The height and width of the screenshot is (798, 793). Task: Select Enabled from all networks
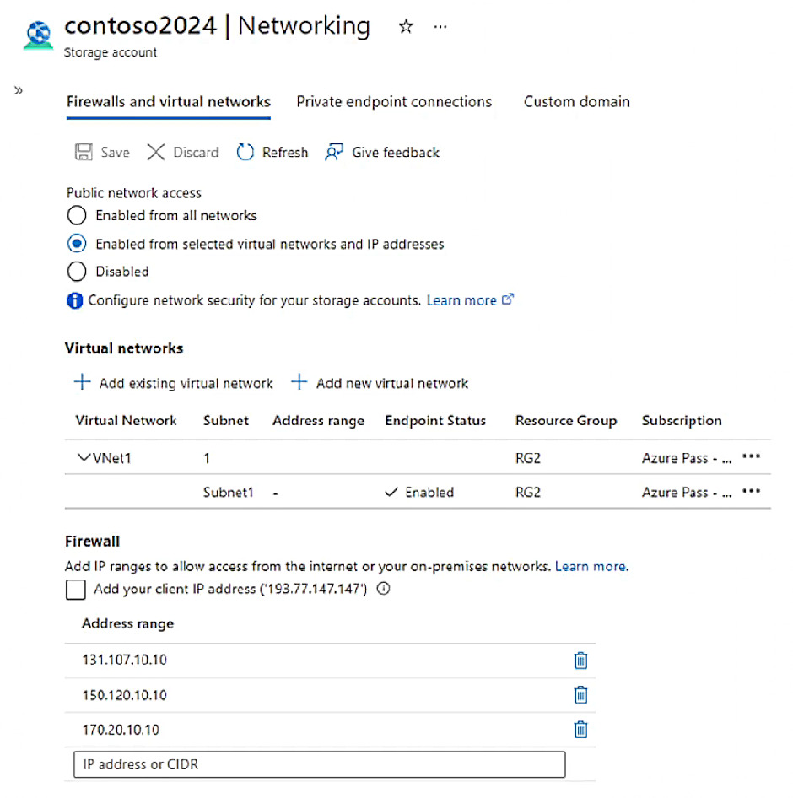pyautogui.click(x=77, y=215)
